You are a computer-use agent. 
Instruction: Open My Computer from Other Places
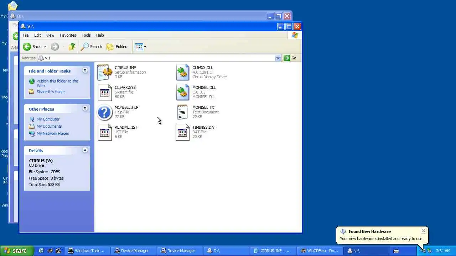[x=48, y=119]
